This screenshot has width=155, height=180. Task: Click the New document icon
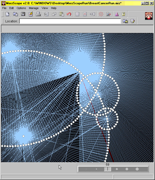pyautogui.click(x=8, y=14)
